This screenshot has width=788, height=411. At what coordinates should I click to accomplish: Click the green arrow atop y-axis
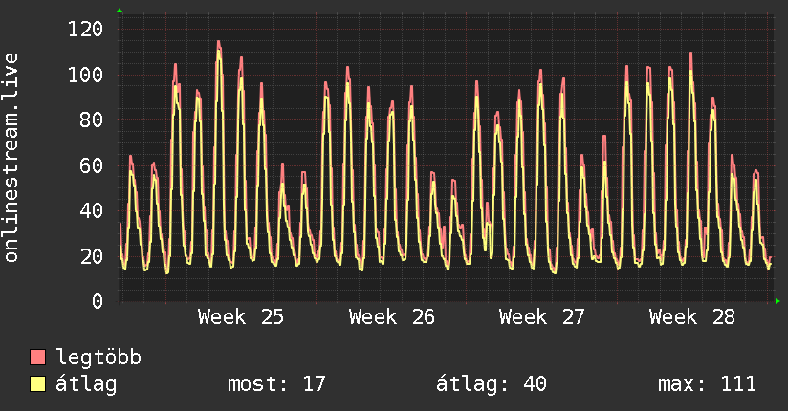pos(120,11)
